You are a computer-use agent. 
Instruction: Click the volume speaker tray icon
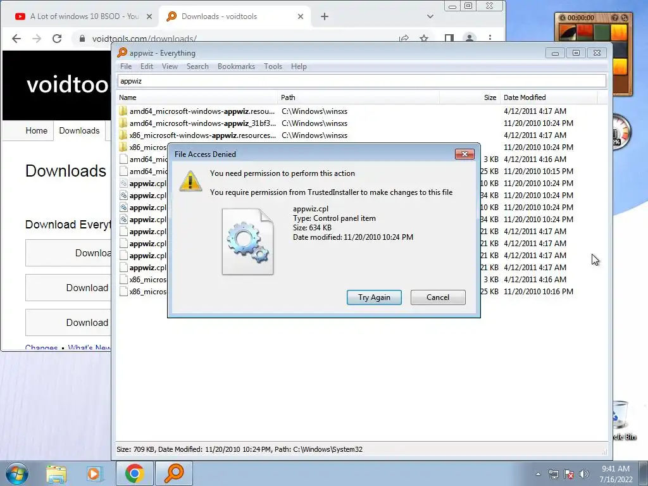point(584,474)
